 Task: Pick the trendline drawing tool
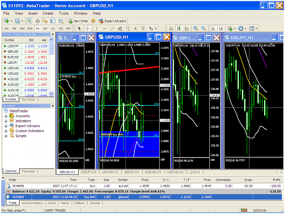(x=112, y=28)
